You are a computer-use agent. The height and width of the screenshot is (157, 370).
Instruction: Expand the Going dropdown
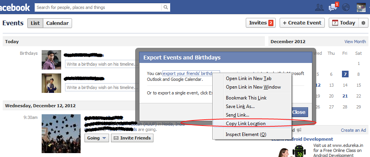coord(97,138)
